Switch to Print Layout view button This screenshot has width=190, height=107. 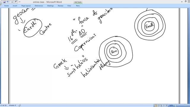pyautogui.click(x=156, y=106)
